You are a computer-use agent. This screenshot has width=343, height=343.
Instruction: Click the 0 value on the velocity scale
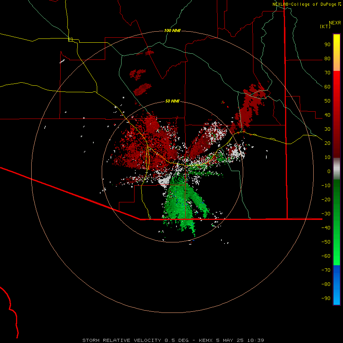point(329,171)
